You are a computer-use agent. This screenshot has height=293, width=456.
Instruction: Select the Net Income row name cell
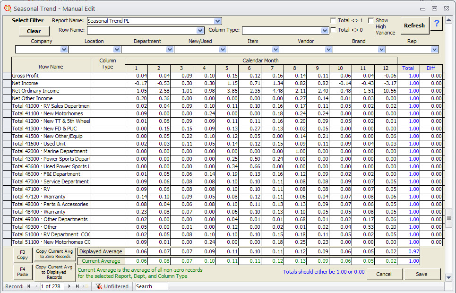(51, 83)
